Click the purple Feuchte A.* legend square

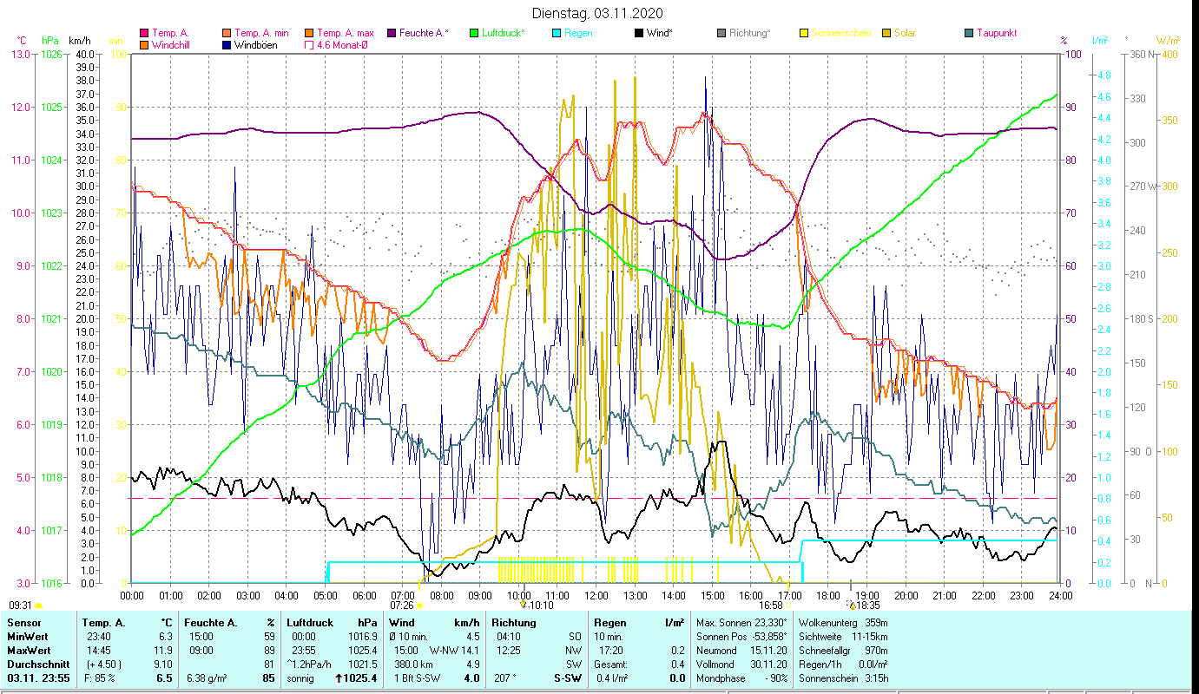392,34
